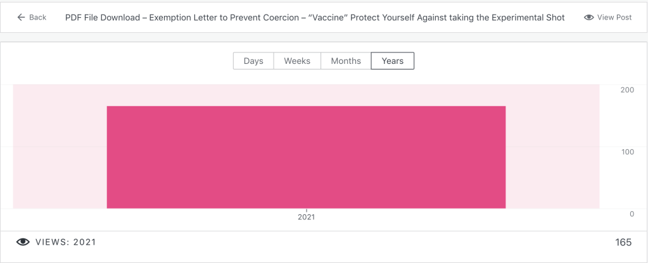Image resolution: width=648 pixels, height=263 pixels.
Task: Click the post title starting with PDF File Download
Action: tap(315, 17)
